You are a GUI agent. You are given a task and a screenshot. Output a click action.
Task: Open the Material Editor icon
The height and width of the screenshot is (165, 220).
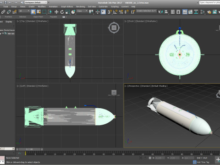(203, 12)
